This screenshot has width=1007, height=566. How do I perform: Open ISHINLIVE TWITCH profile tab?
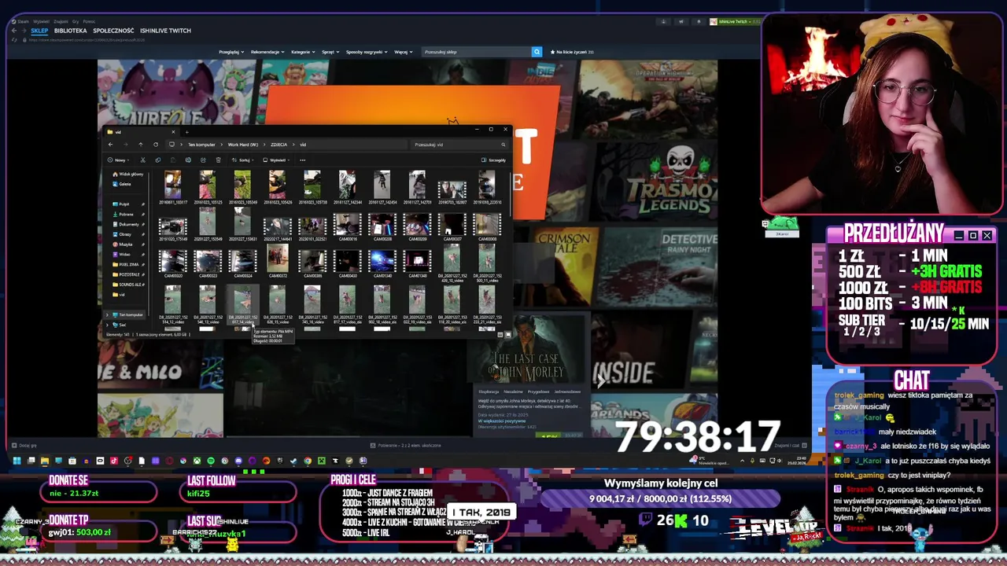click(x=165, y=31)
